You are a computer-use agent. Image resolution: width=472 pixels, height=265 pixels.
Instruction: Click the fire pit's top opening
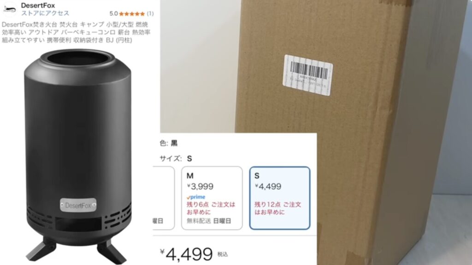pos(78,59)
